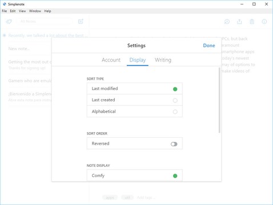Move note to trash icon
This screenshot has height=205, width=273.
click(x=252, y=22)
